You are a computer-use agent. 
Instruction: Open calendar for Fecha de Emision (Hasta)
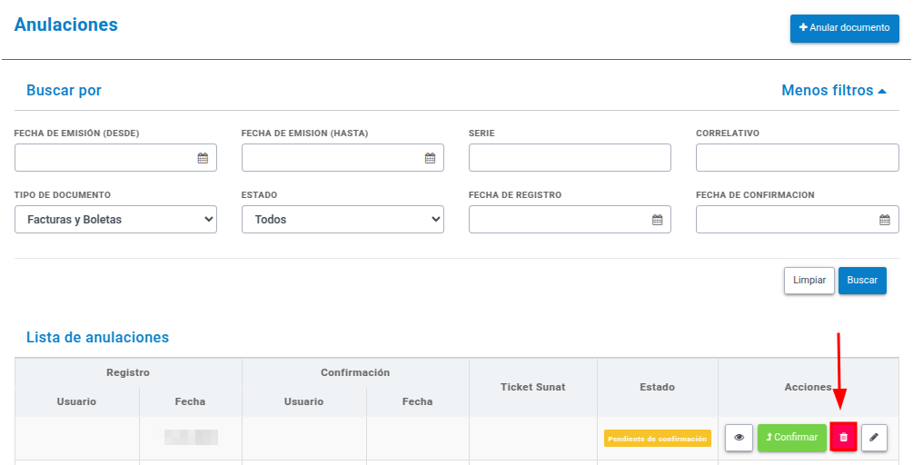click(x=430, y=158)
